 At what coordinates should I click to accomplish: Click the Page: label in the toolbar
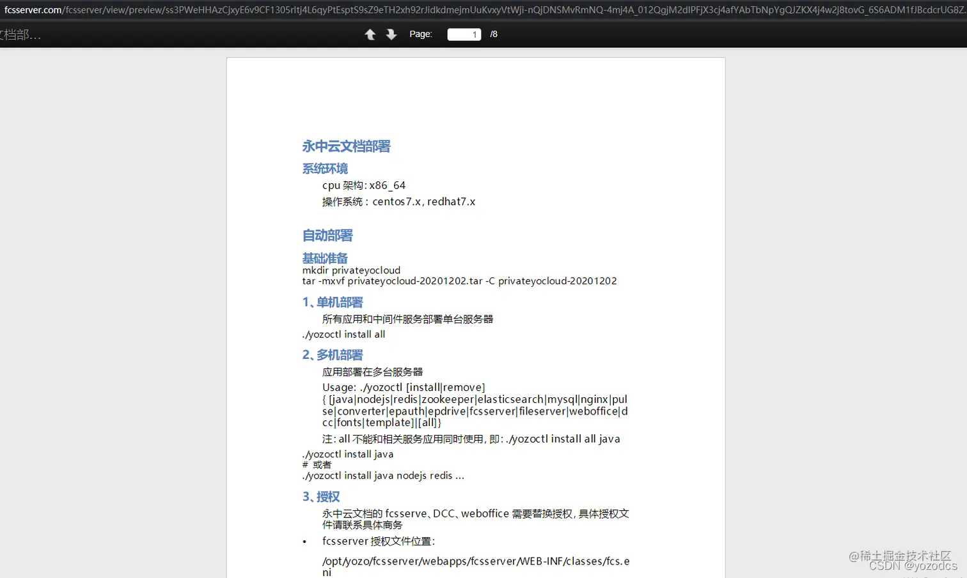click(x=420, y=34)
